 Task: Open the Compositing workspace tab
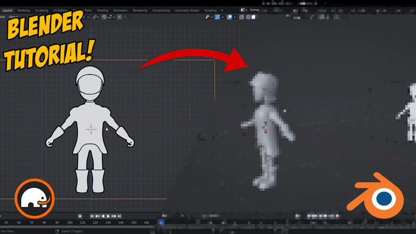(161, 11)
